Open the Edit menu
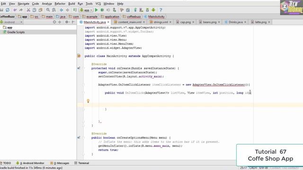The image size is (303, 170). tap(3, 4)
